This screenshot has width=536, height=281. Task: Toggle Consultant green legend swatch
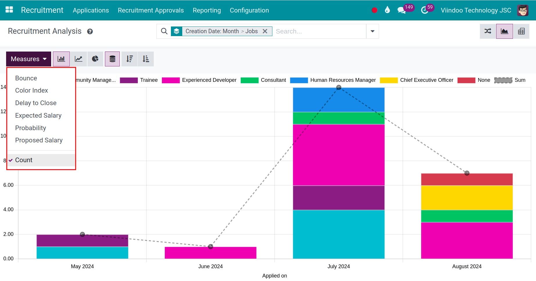[249, 80]
